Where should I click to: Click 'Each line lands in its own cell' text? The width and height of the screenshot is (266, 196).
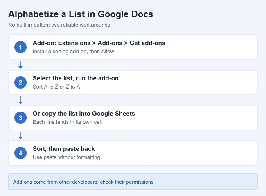point(68,122)
